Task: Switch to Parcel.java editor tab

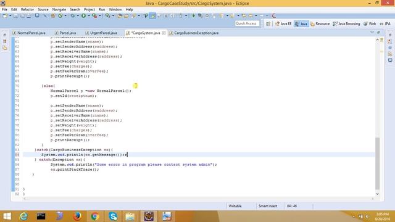Action: click(x=65, y=33)
